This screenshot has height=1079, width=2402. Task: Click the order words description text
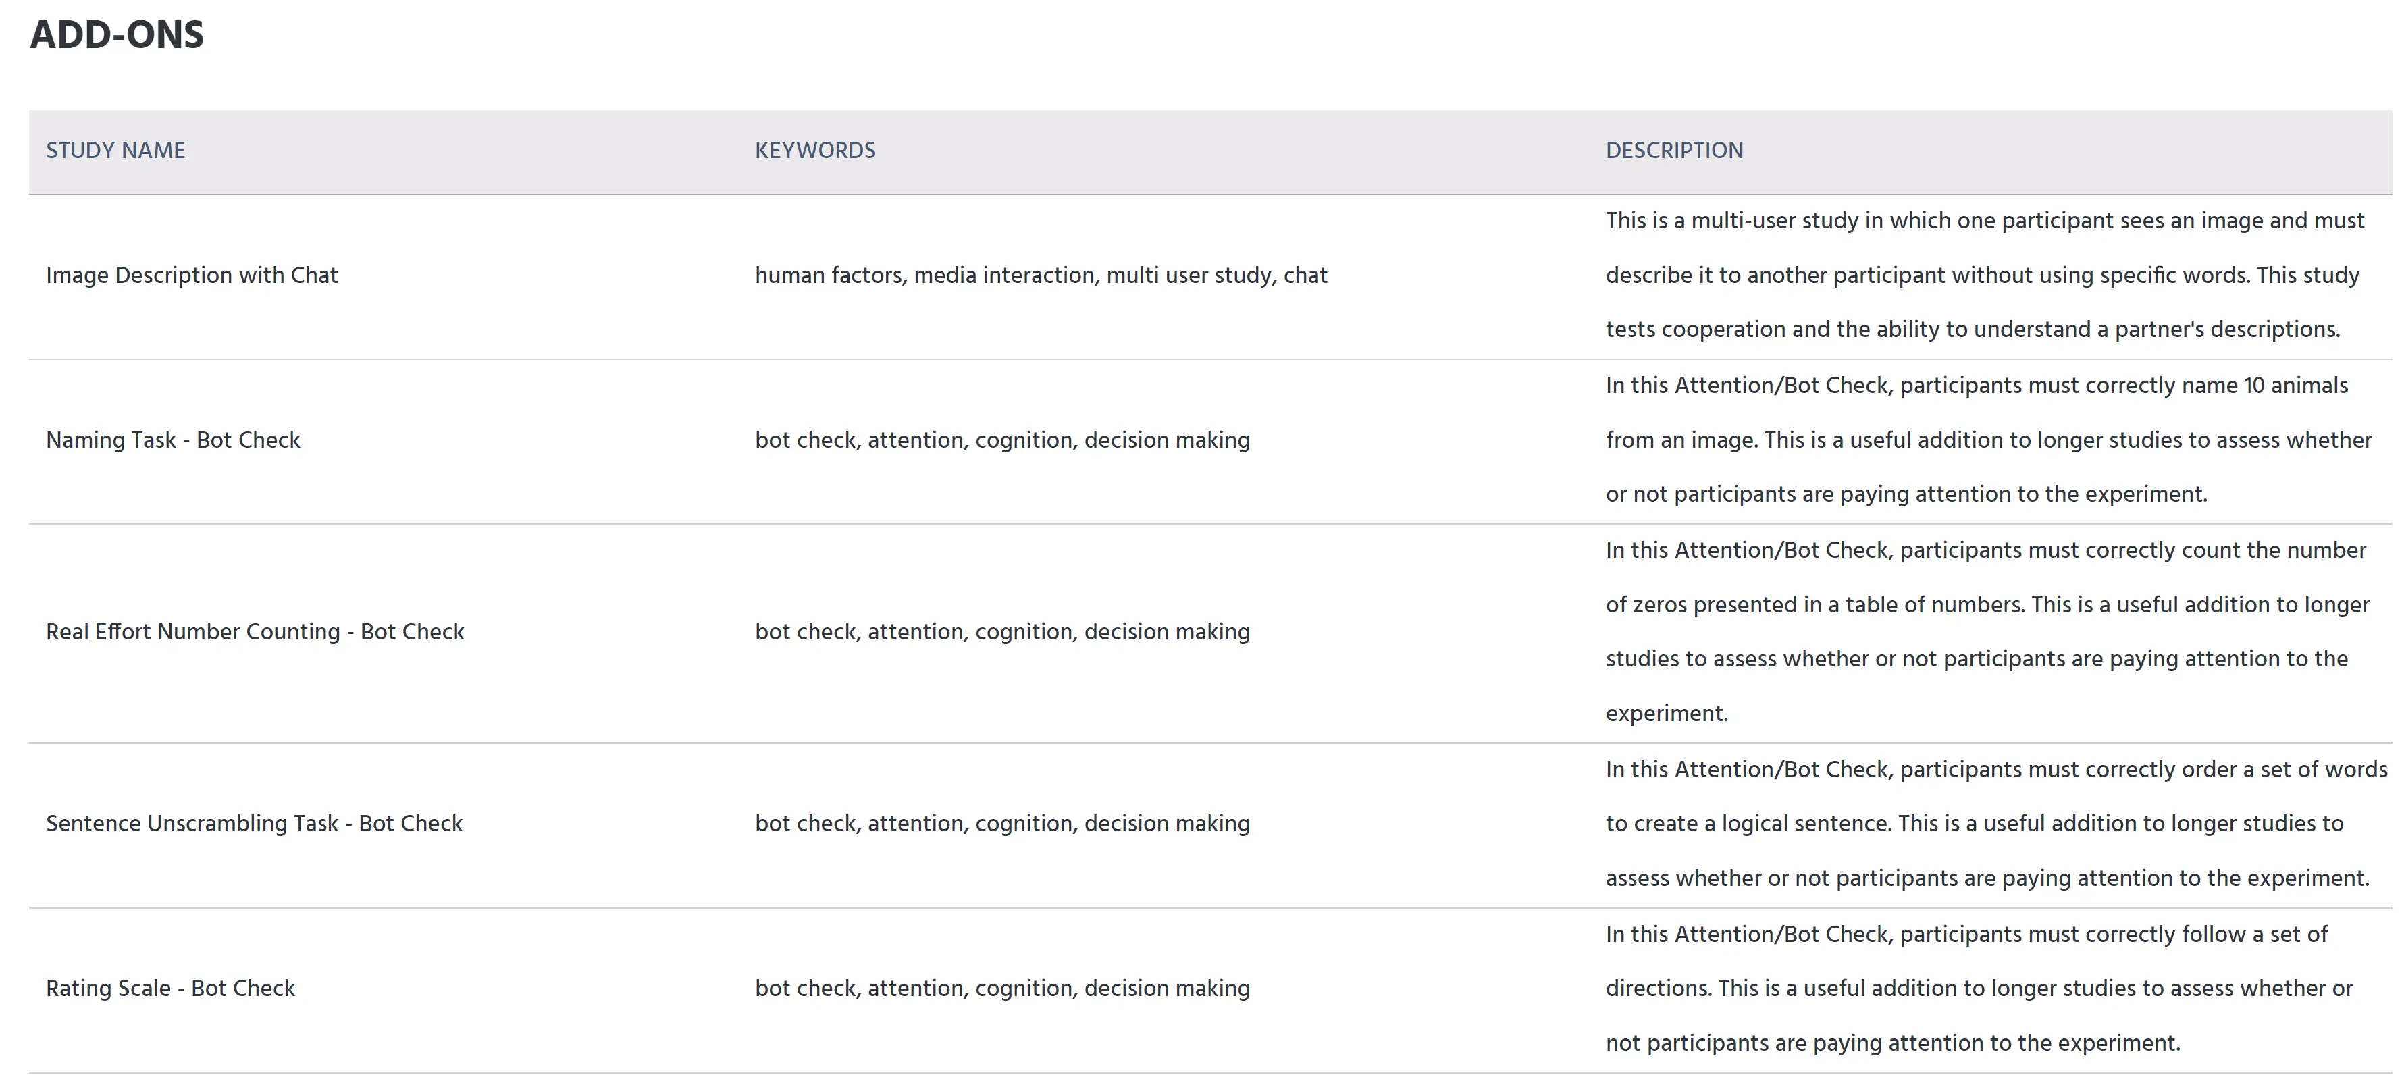coord(1995,824)
